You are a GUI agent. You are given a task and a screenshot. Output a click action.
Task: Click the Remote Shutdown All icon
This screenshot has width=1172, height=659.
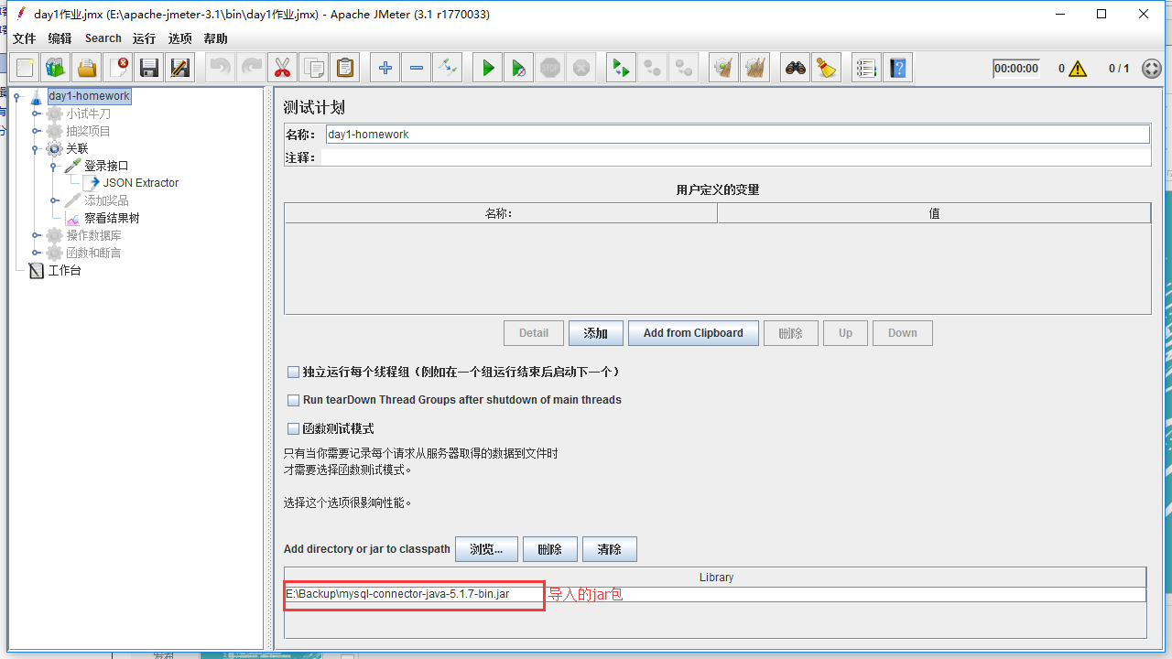click(x=684, y=68)
